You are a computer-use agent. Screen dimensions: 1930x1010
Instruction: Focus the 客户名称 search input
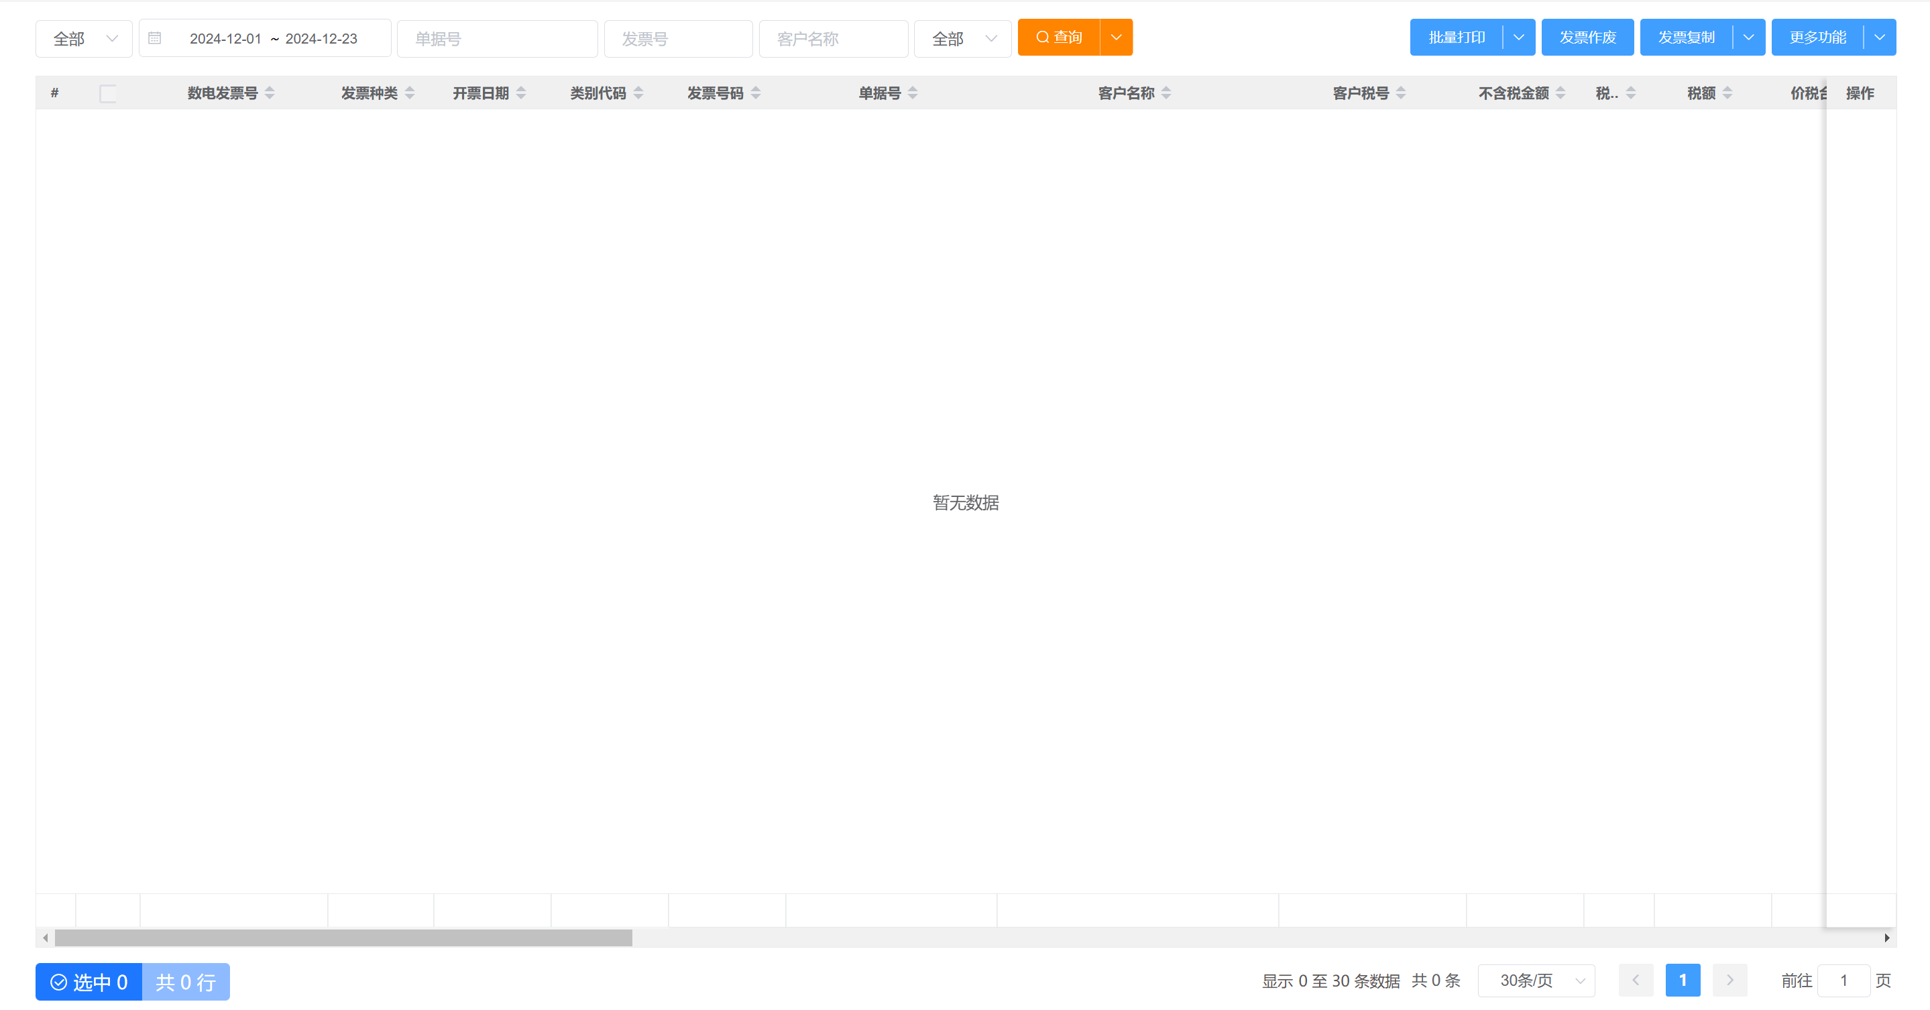pos(833,38)
